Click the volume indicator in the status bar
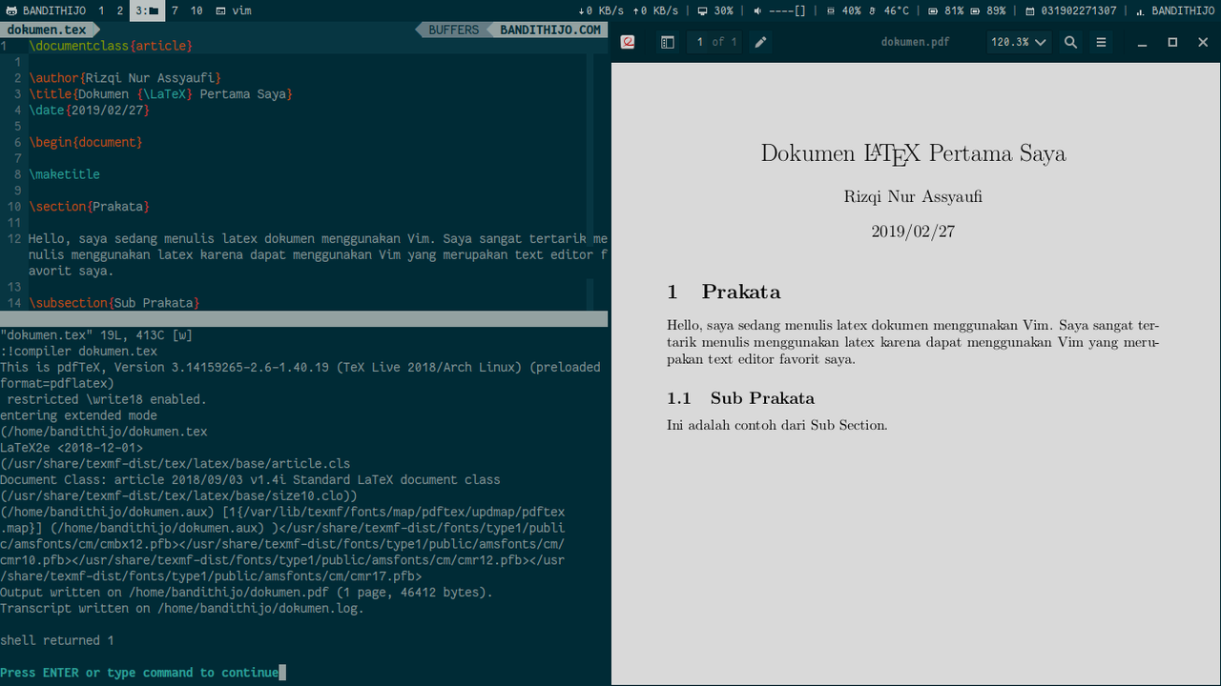 pos(779,10)
